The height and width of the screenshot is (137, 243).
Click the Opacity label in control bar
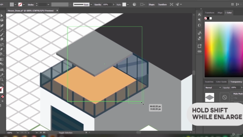click(98, 5)
